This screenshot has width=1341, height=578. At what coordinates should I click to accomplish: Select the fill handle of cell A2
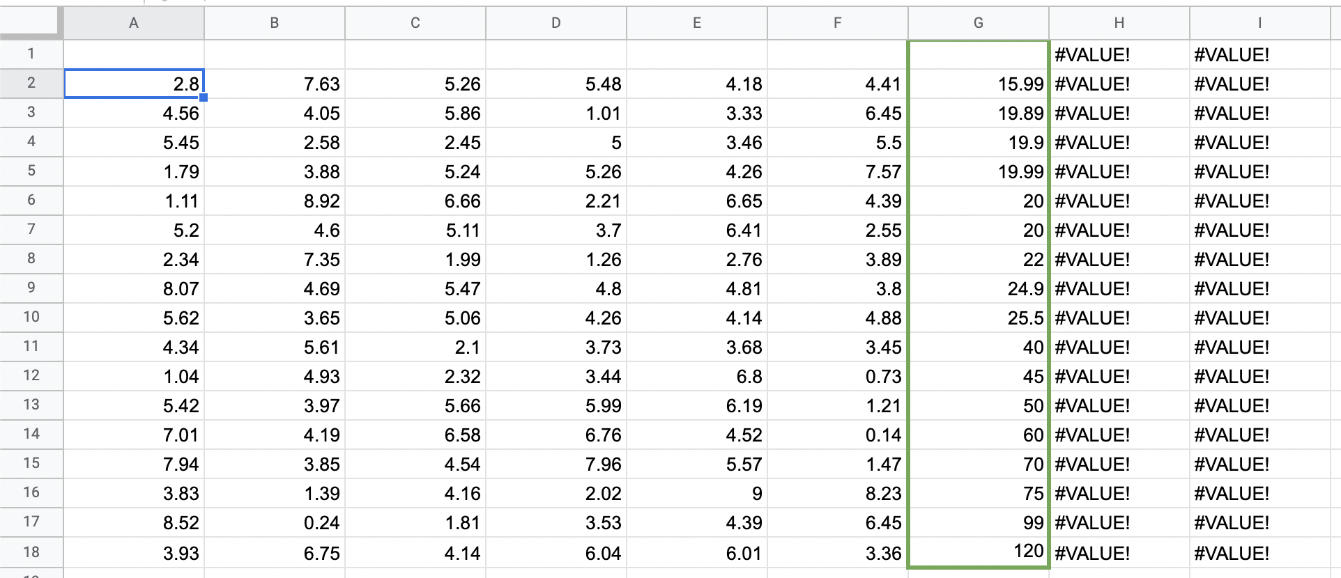point(204,97)
